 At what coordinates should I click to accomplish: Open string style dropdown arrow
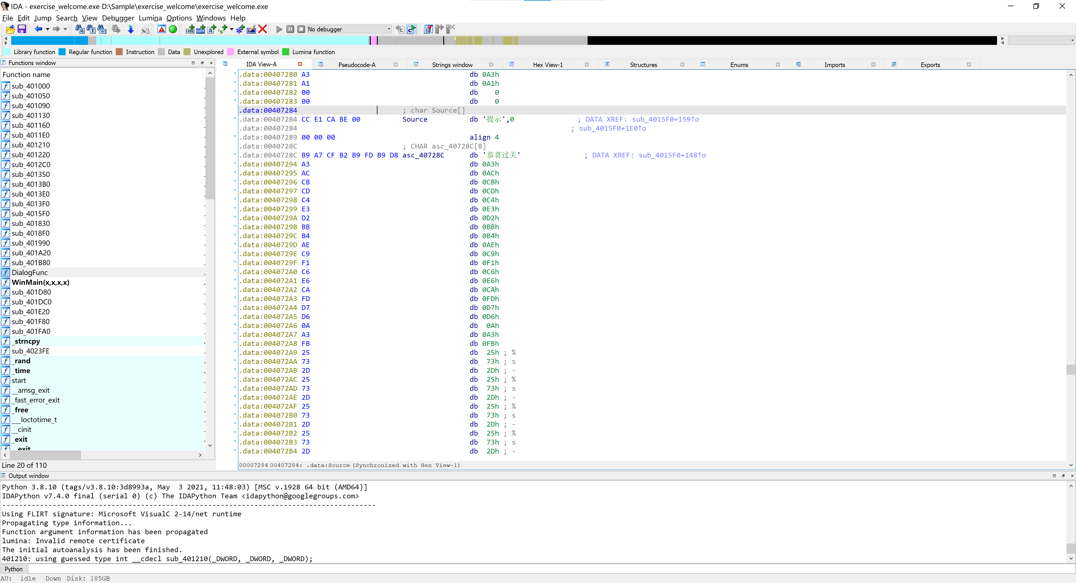232,29
